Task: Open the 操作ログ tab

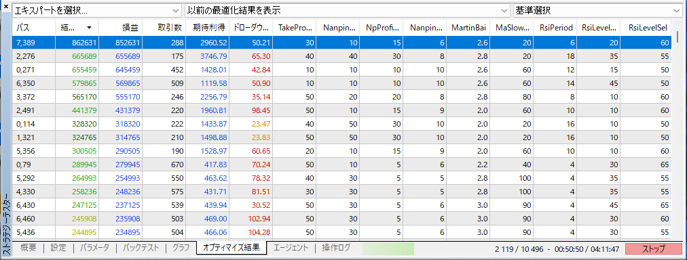Action: (x=336, y=248)
